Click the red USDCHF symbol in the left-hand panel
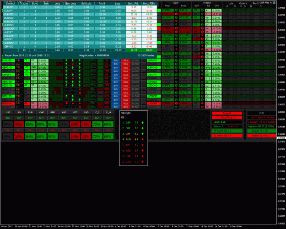Image resolution: width=286 pixels, height=229 pixels. pos(8,103)
